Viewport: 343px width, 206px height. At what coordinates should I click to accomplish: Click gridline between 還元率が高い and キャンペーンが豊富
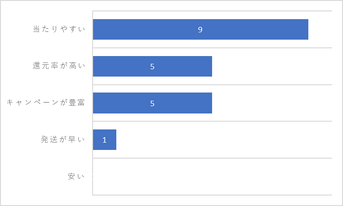coord(213,85)
